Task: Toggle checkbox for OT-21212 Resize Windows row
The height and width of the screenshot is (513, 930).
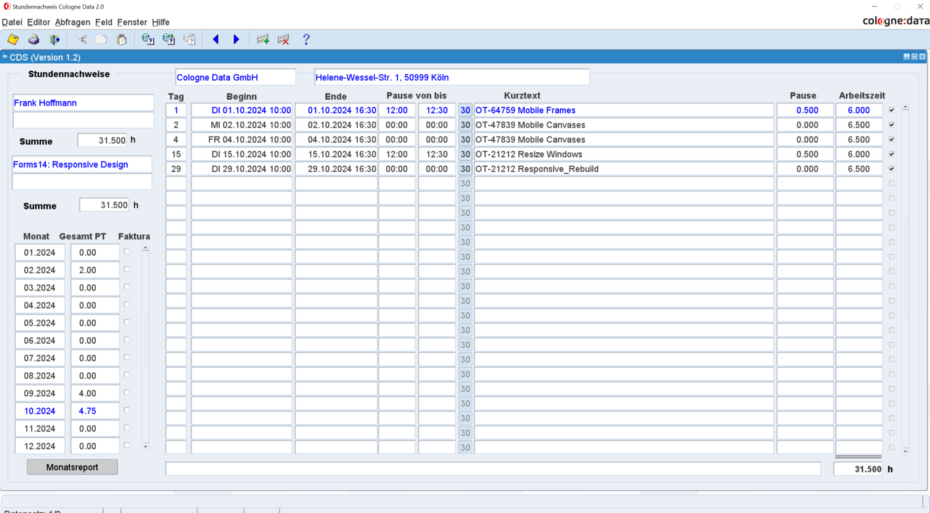Action: coord(892,154)
